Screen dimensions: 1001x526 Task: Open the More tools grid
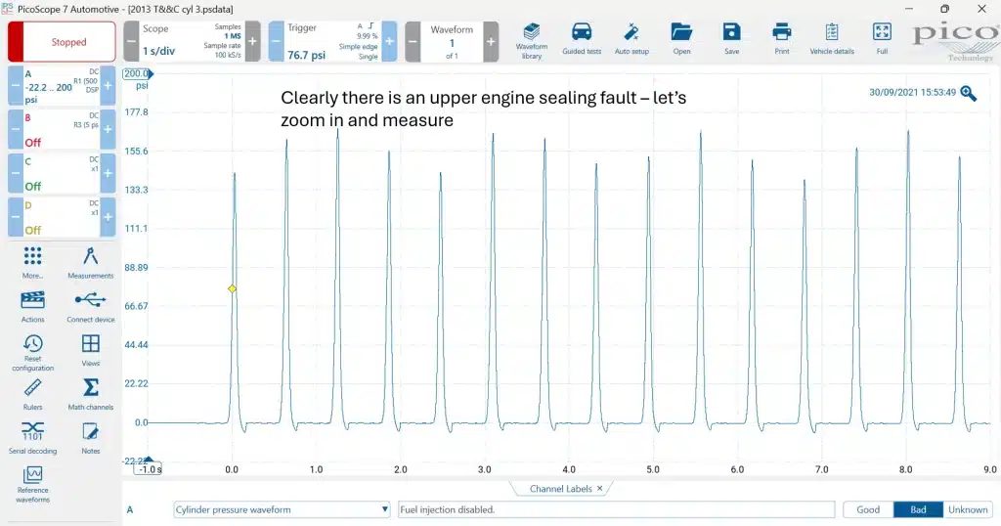pos(32,263)
